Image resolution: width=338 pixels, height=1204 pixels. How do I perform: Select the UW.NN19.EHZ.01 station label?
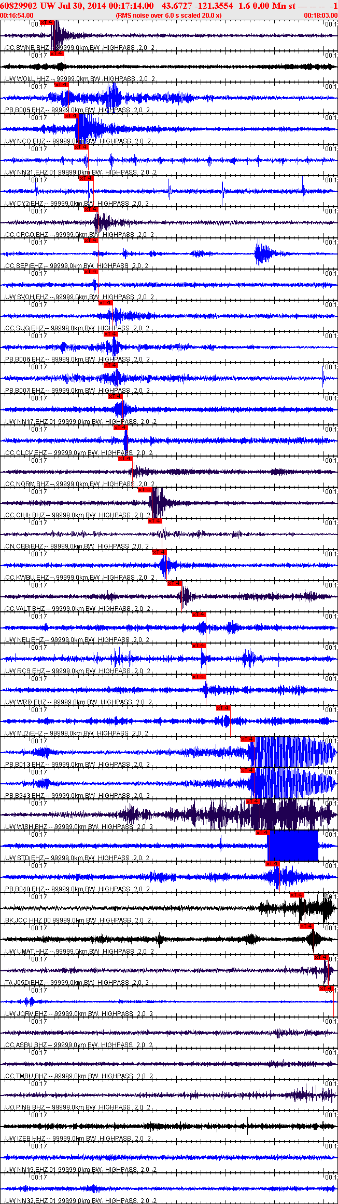point(31,1170)
